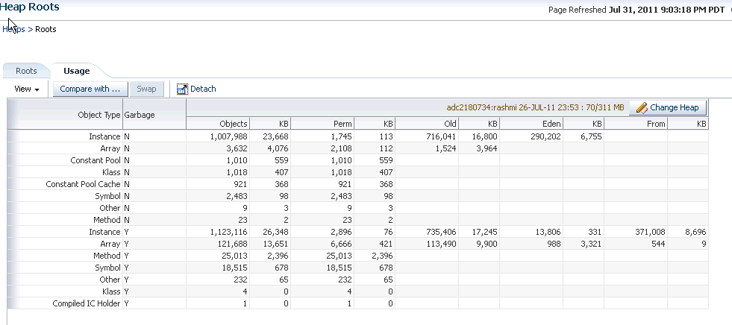The width and height of the screenshot is (732, 325).
Task: Open the View dropdown menu
Action: pos(27,89)
